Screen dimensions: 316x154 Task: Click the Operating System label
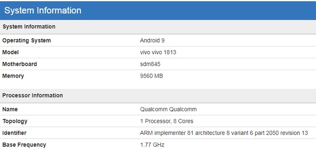[27, 41]
